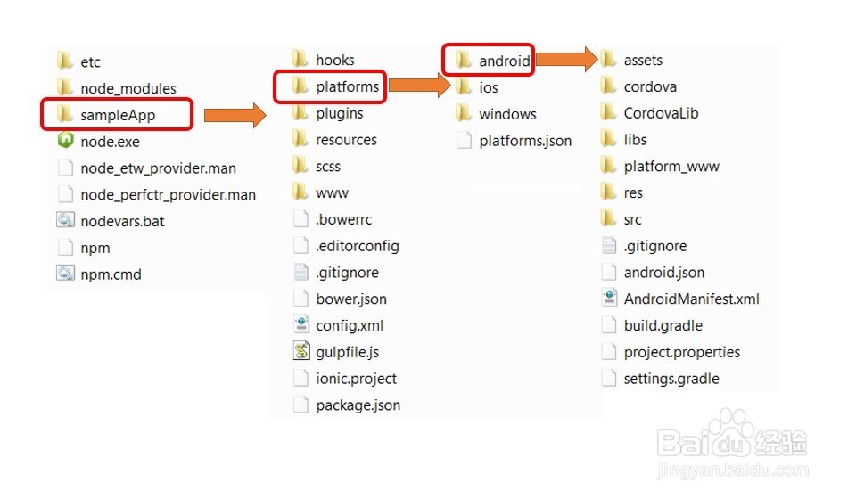Open the www folder

click(332, 192)
